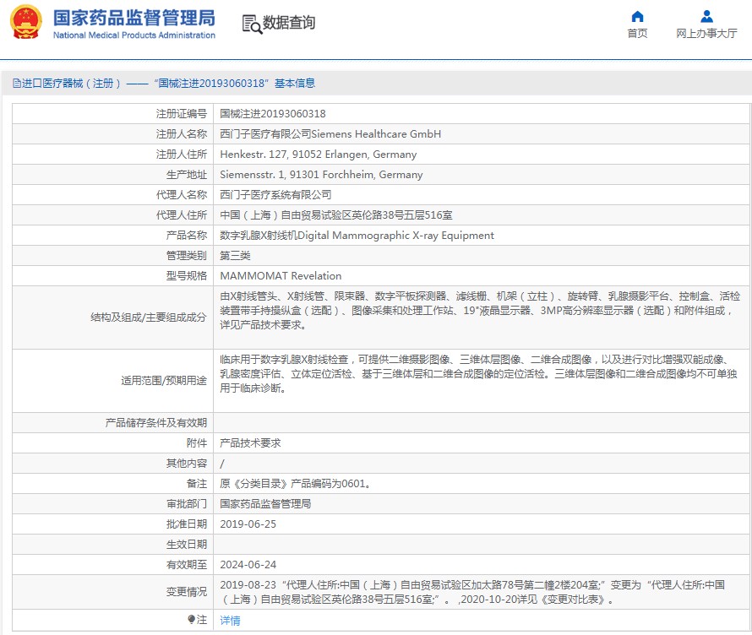Open the 详情 details link
Image resolution: width=752 pixels, height=635 pixels.
[x=230, y=621]
